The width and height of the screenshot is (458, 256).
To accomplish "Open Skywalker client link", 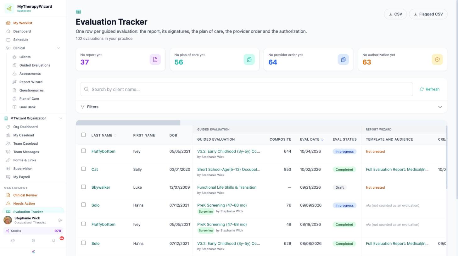I will coord(101,187).
